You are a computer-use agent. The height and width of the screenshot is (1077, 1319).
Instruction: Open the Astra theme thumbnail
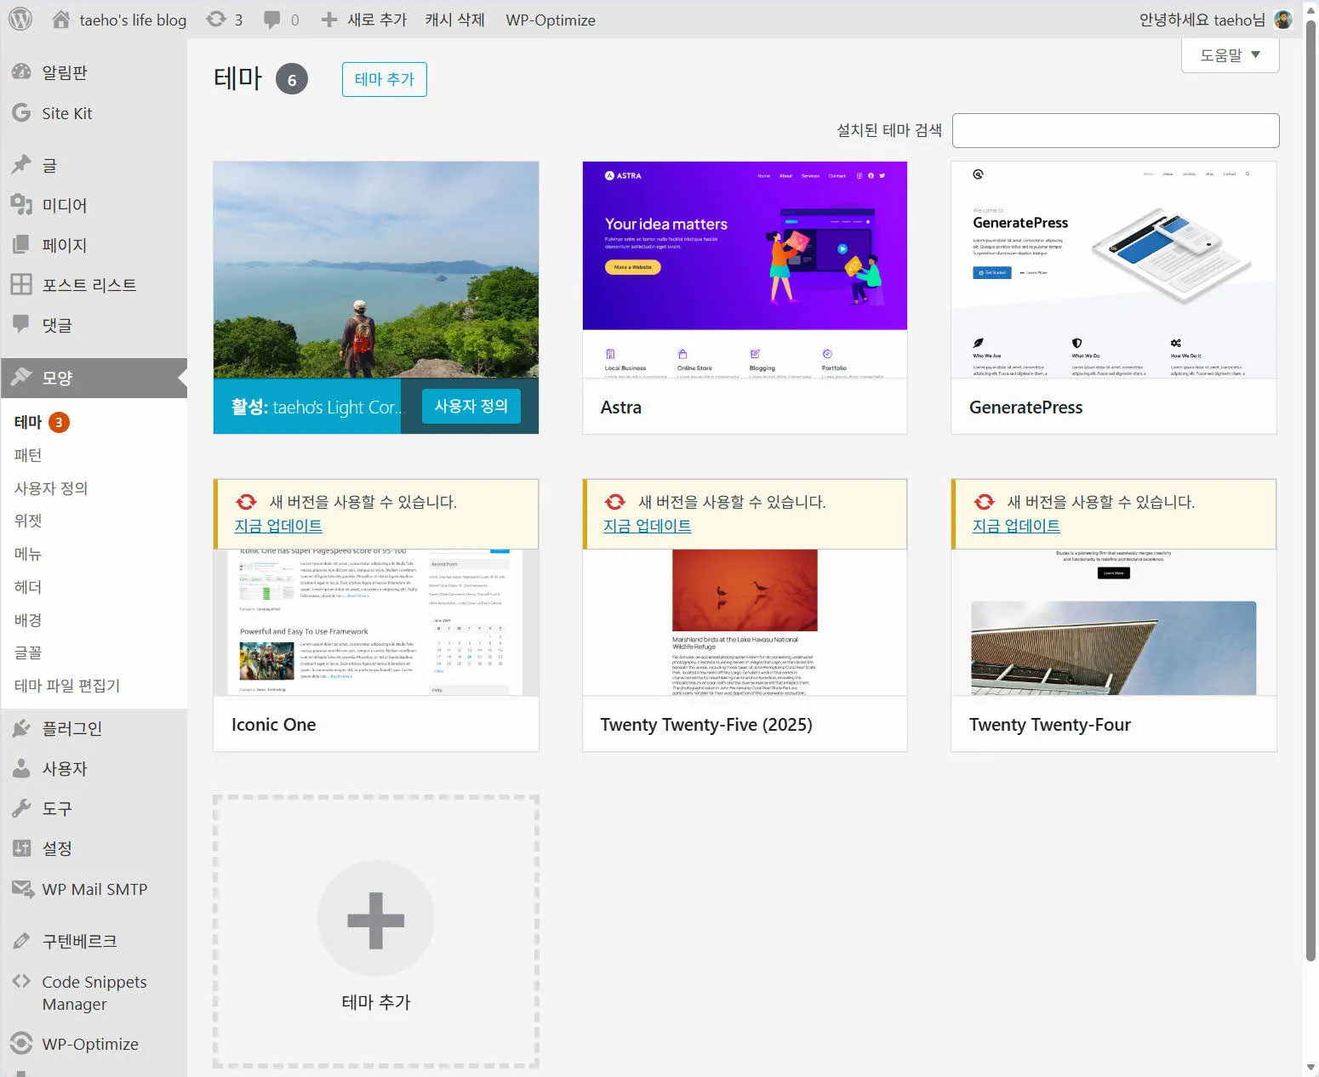pyautogui.click(x=745, y=270)
